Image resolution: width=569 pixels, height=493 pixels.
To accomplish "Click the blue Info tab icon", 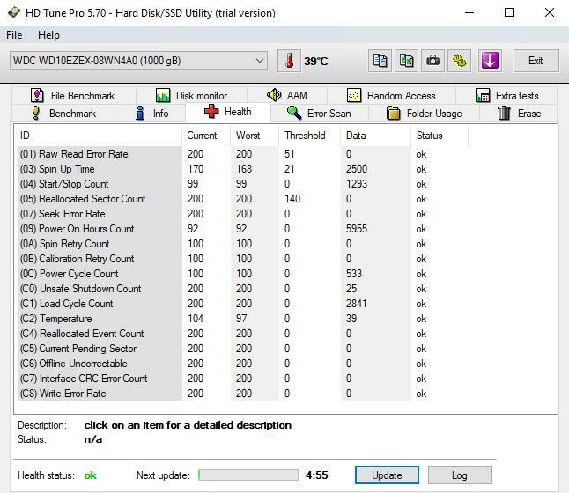I will click(x=140, y=113).
